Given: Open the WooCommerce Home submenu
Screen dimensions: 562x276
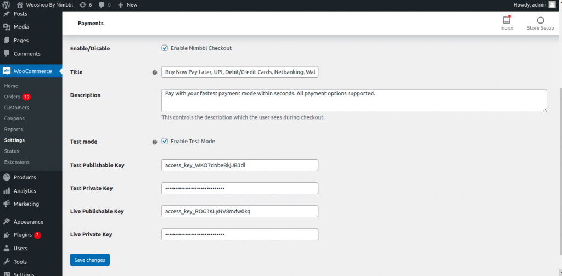Looking at the screenshot, I should (x=11, y=86).
